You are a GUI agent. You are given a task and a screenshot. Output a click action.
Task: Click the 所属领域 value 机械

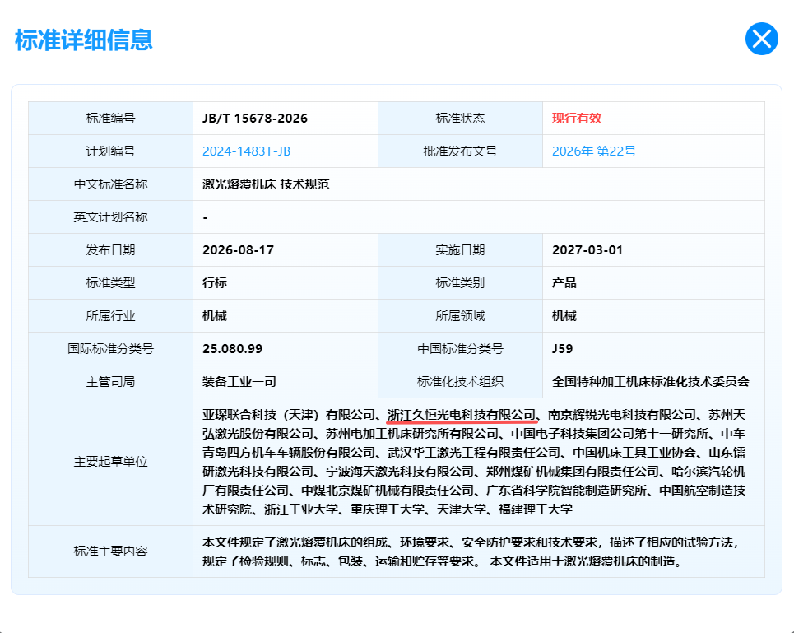click(x=564, y=316)
